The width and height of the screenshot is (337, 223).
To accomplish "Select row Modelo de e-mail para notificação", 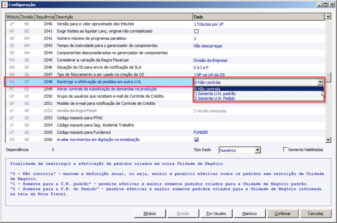I will click(x=99, y=104).
